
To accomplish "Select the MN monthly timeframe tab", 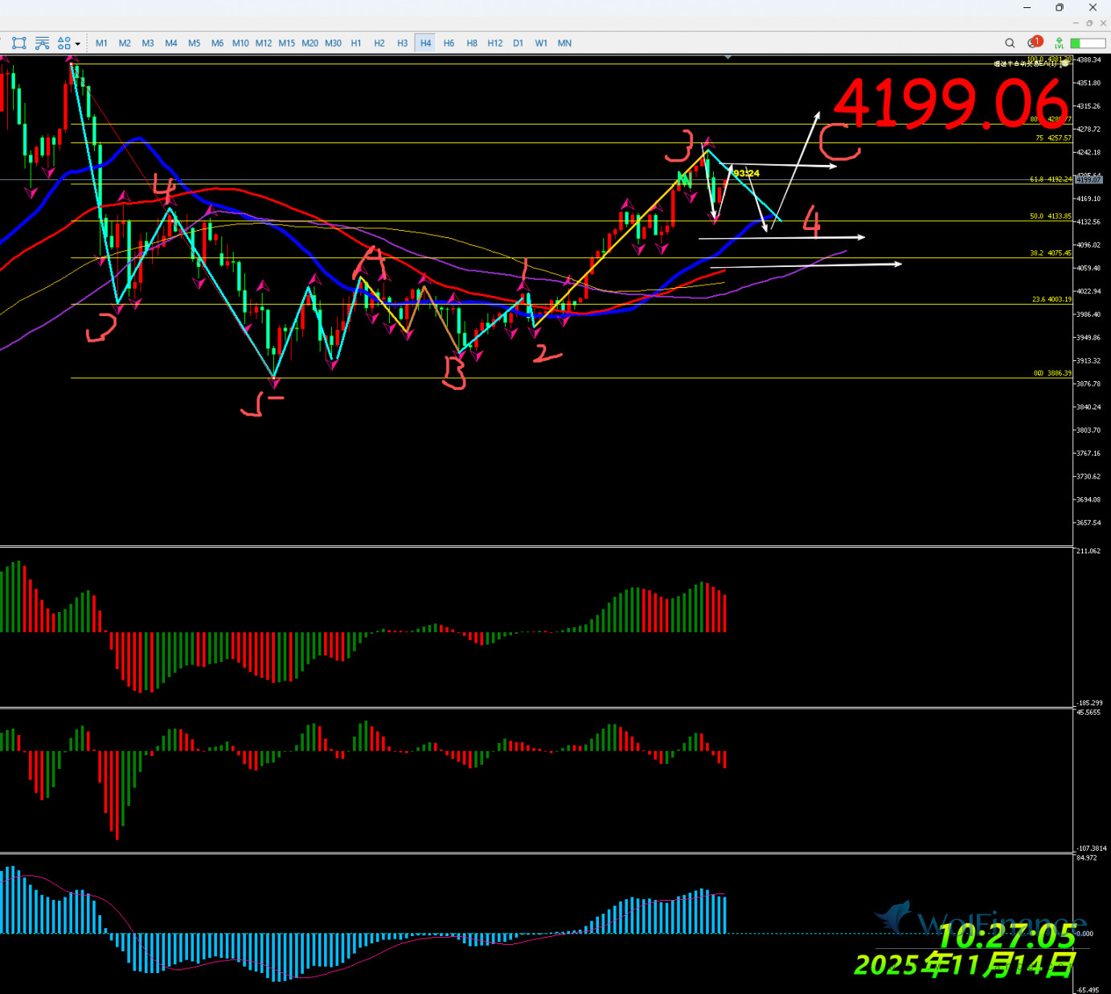I will click(x=564, y=43).
